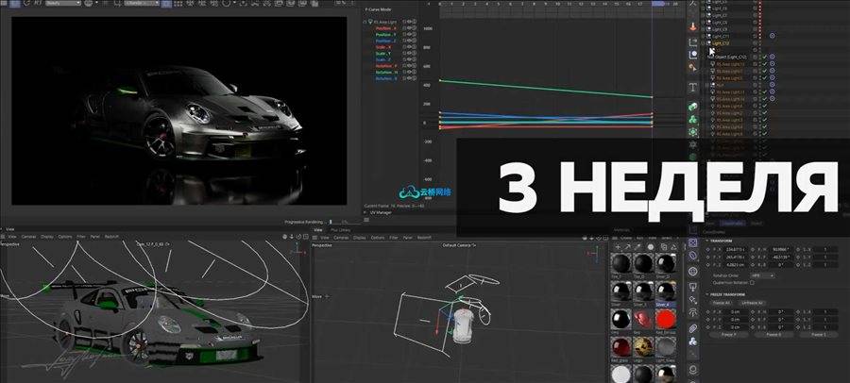Select the Text spline T tool icon

click(693, 87)
